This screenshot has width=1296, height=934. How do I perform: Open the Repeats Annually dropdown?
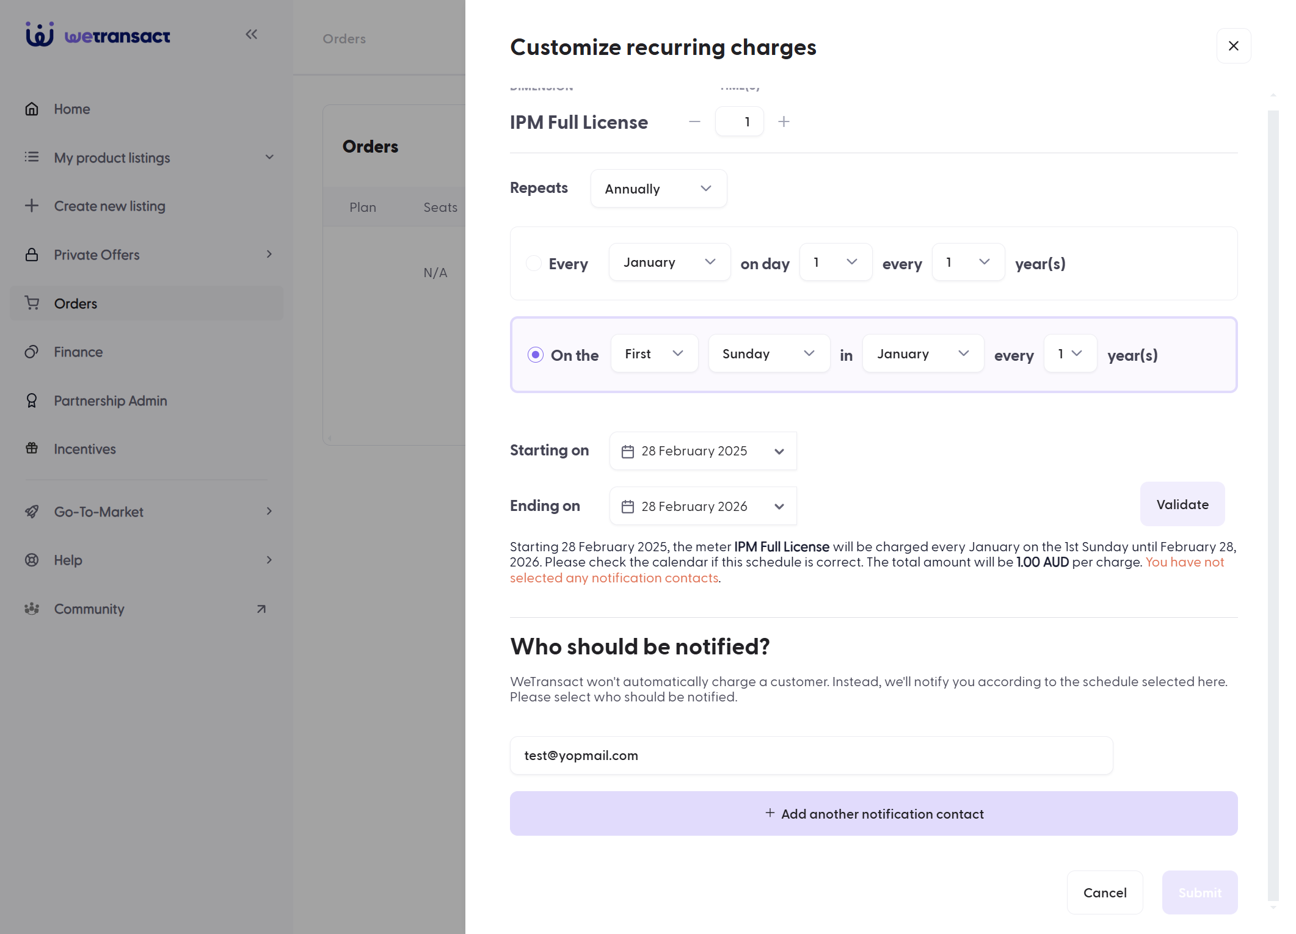coord(658,189)
